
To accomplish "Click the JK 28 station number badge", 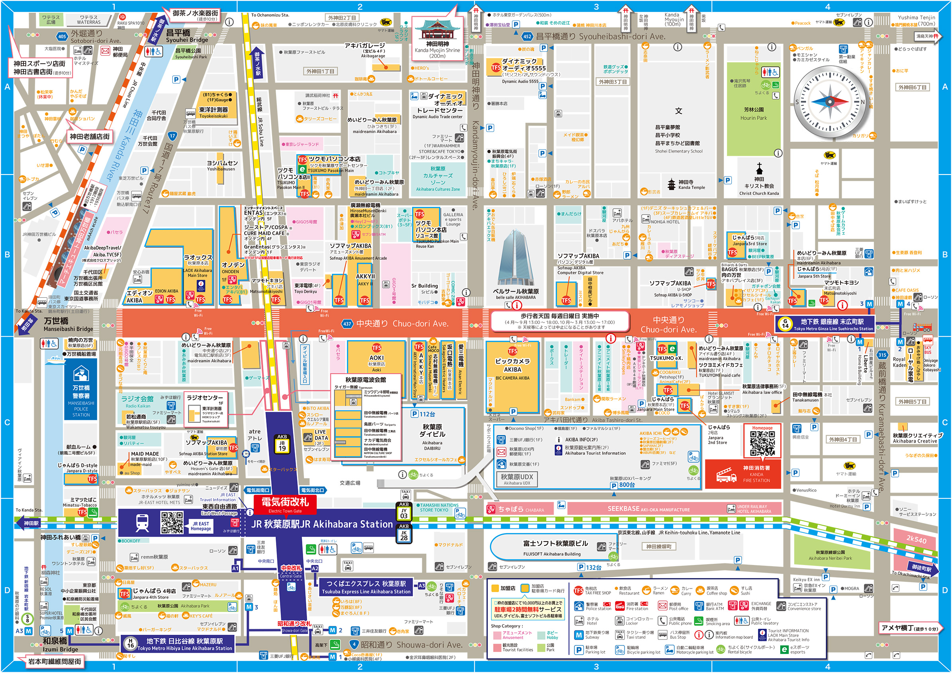I will coord(404,533).
